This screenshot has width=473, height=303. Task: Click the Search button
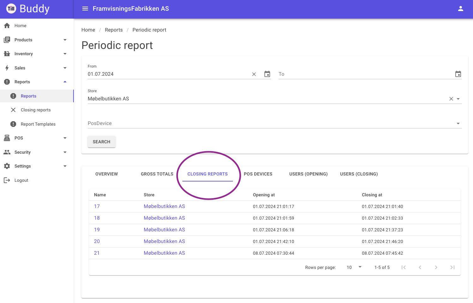click(102, 142)
